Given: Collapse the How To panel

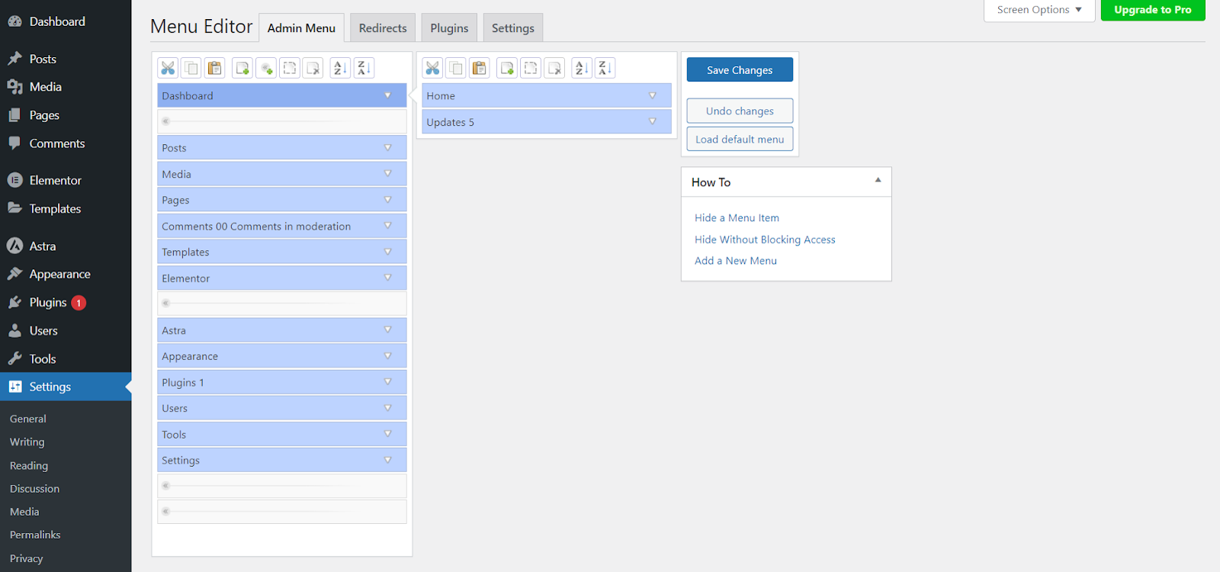Looking at the screenshot, I should point(878,181).
